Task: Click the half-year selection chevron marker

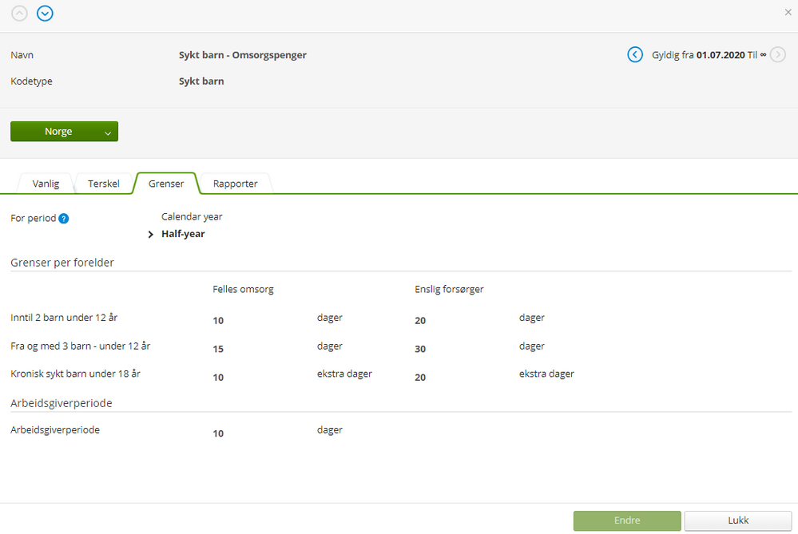Action: click(151, 235)
